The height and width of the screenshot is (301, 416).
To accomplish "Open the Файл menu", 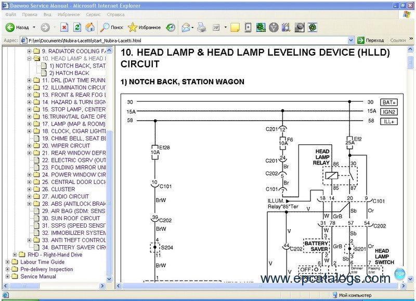I will 10,15.
